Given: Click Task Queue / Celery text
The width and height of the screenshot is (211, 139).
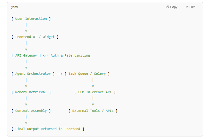Looking at the screenshot, I should coord(87,74).
